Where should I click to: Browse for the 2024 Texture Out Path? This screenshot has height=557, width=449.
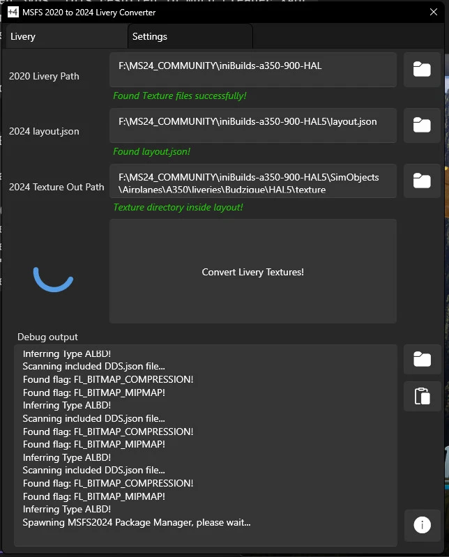[x=421, y=181]
